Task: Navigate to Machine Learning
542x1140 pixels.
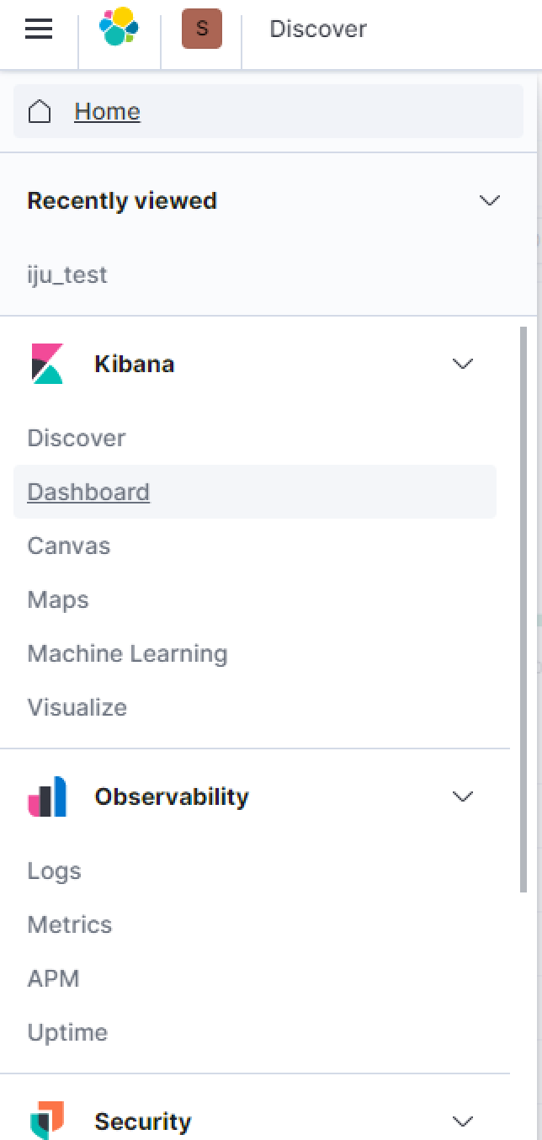Action: [x=127, y=653]
